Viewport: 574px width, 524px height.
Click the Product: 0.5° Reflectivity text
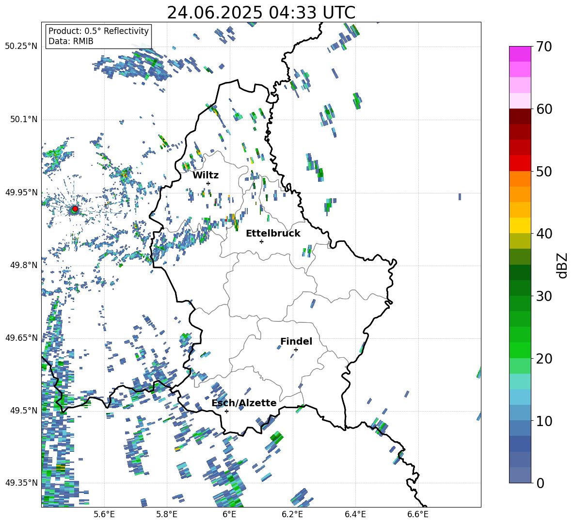point(98,31)
